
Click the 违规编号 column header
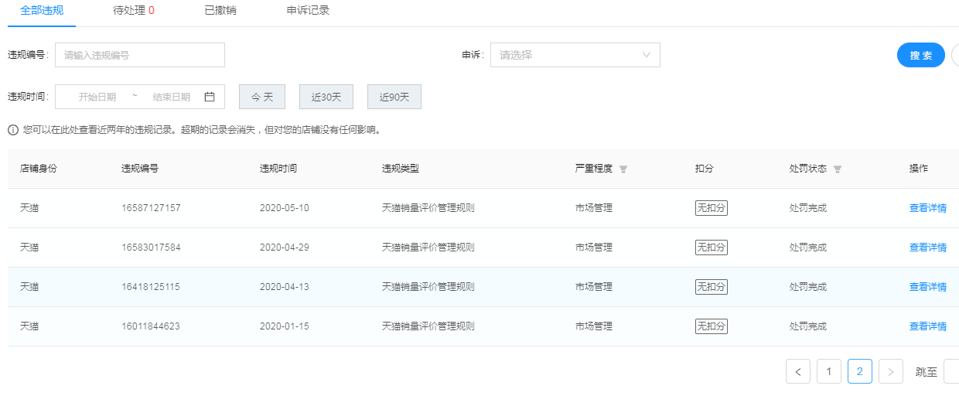point(140,169)
